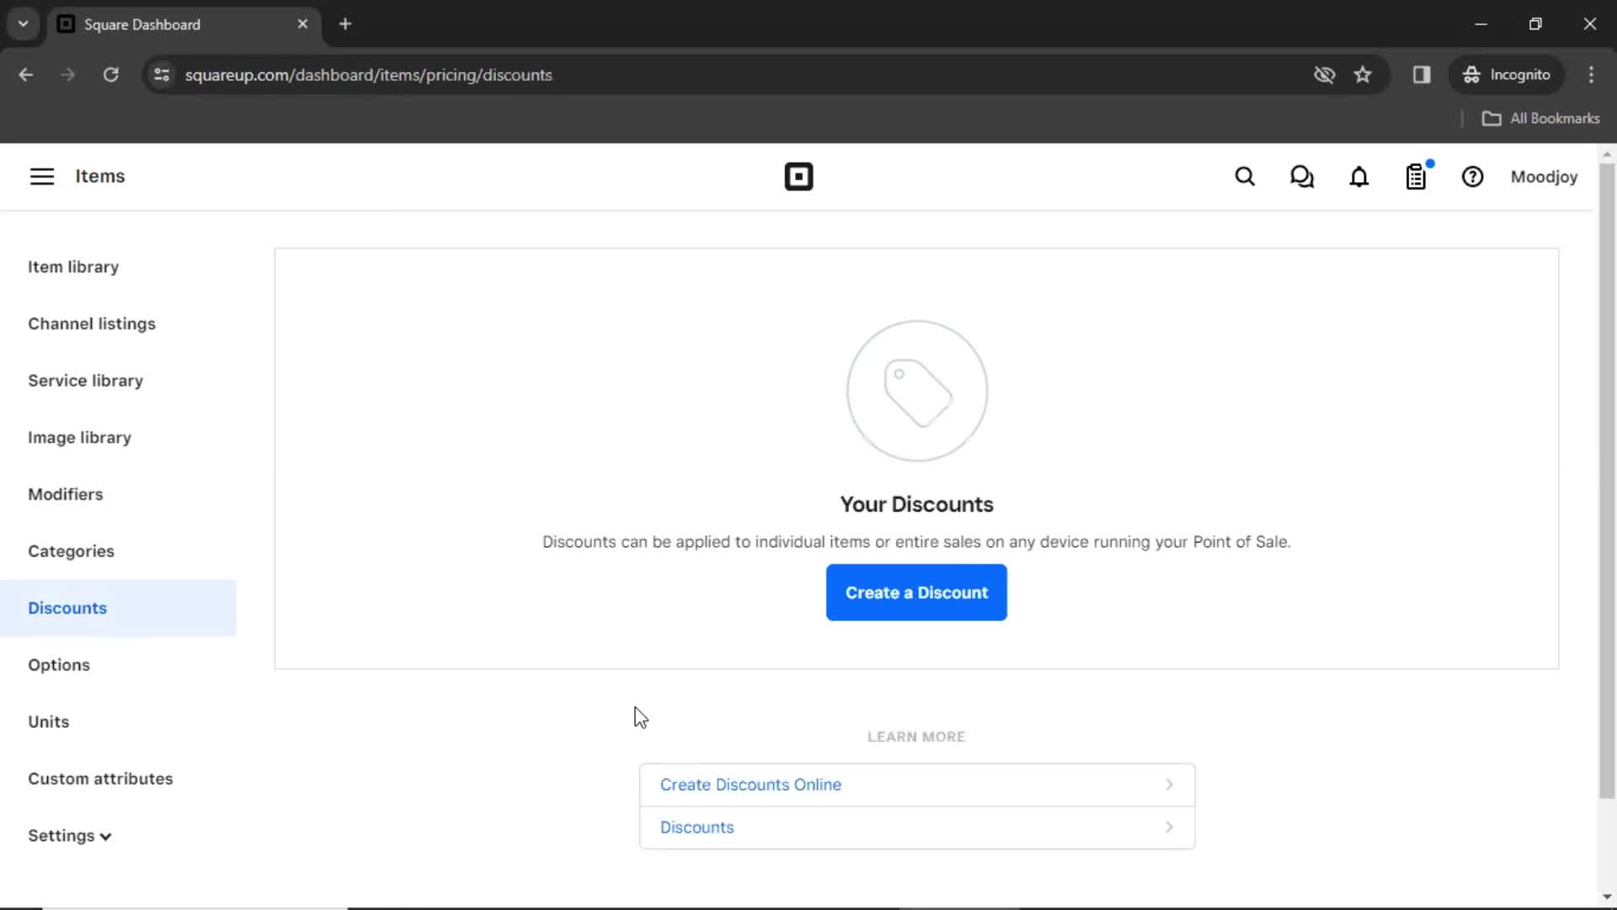Screen dimensions: 1617x910
Task: Open the reports or invoices icon
Action: coord(1416,177)
